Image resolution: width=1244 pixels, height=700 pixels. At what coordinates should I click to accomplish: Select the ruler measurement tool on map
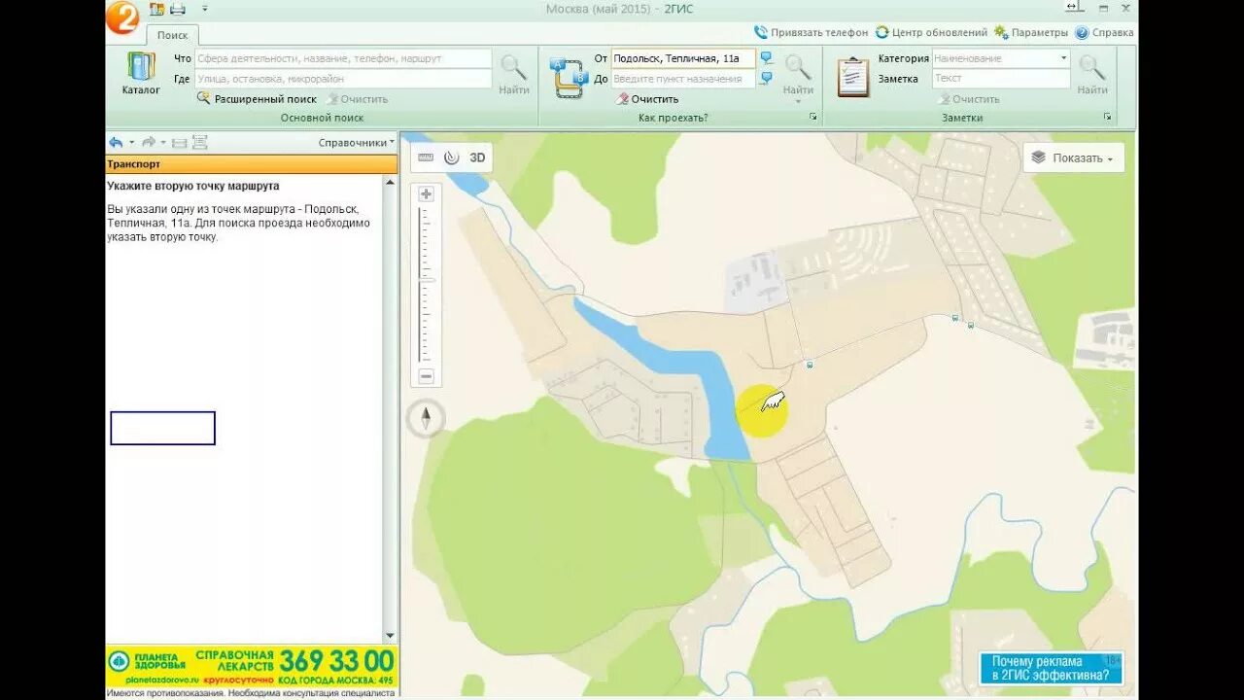tap(426, 157)
